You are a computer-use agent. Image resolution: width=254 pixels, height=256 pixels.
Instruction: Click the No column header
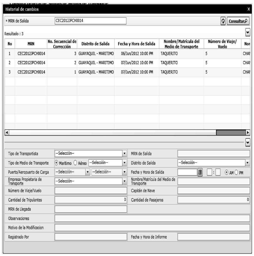pos(10,44)
